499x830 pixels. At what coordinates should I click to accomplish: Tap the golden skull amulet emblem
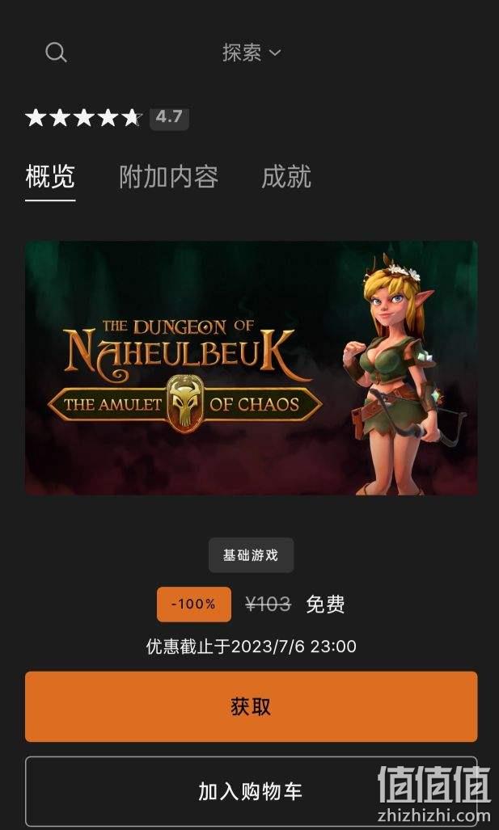(185, 404)
